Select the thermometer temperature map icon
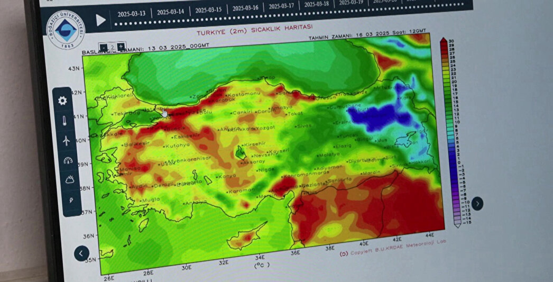 pyautogui.click(x=64, y=121)
